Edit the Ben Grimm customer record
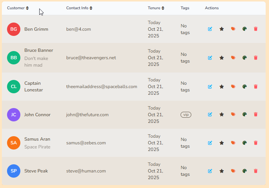Screen dimensions: 269x188 pyautogui.click(x=210, y=29)
